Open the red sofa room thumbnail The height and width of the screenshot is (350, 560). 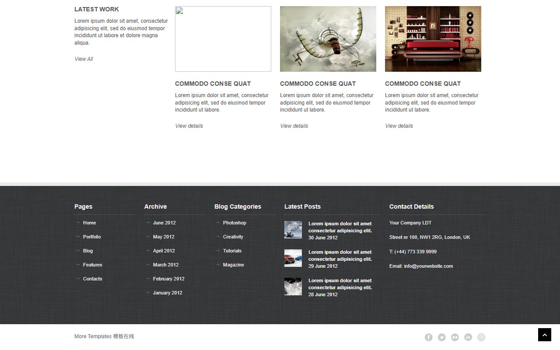pyautogui.click(x=433, y=39)
